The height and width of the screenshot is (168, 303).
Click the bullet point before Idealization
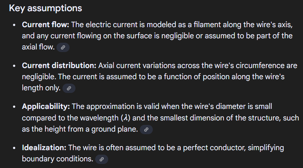[14, 148]
